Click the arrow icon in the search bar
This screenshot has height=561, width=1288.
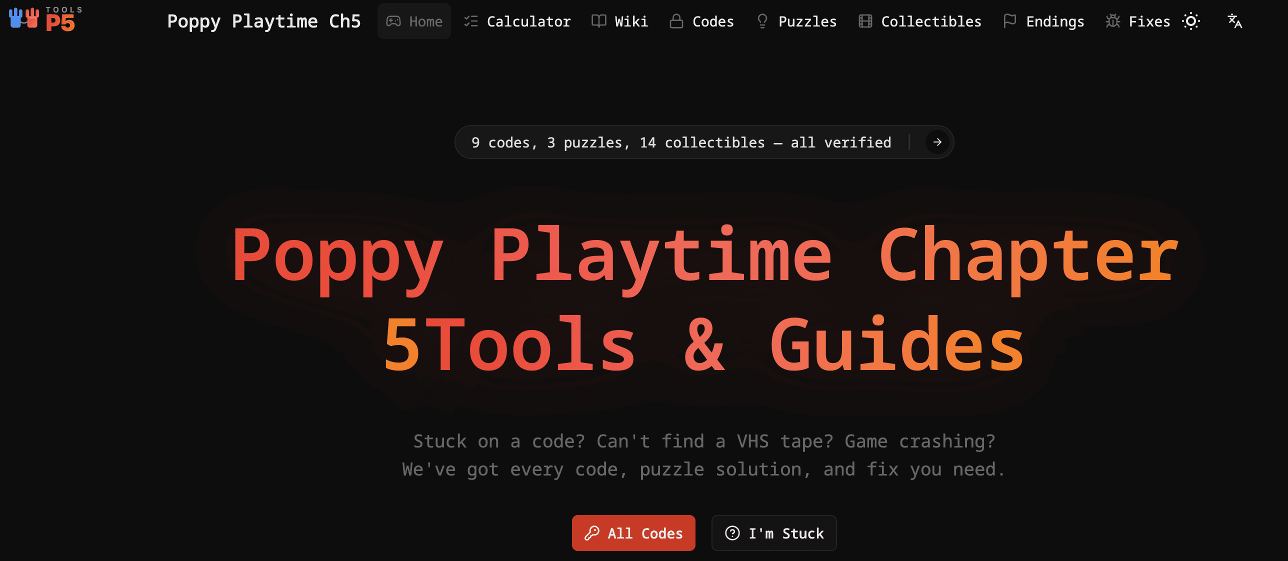(x=936, y=142)
